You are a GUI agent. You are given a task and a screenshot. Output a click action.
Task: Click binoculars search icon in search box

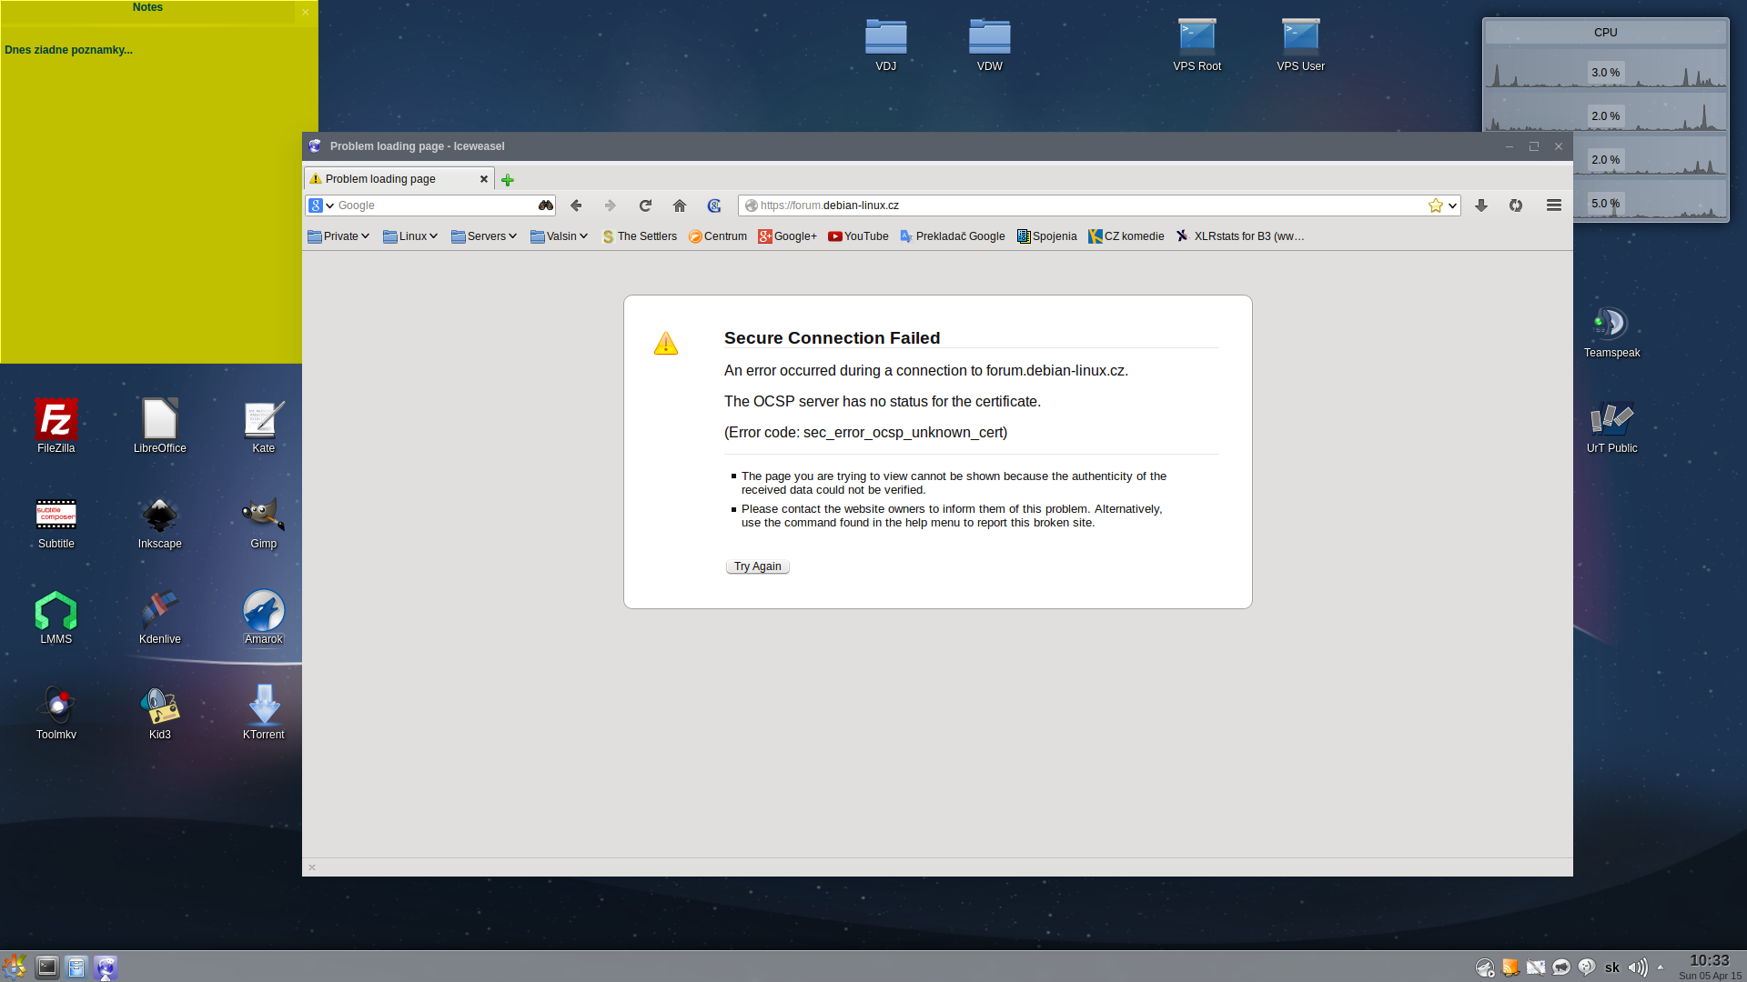coord(545,205)
